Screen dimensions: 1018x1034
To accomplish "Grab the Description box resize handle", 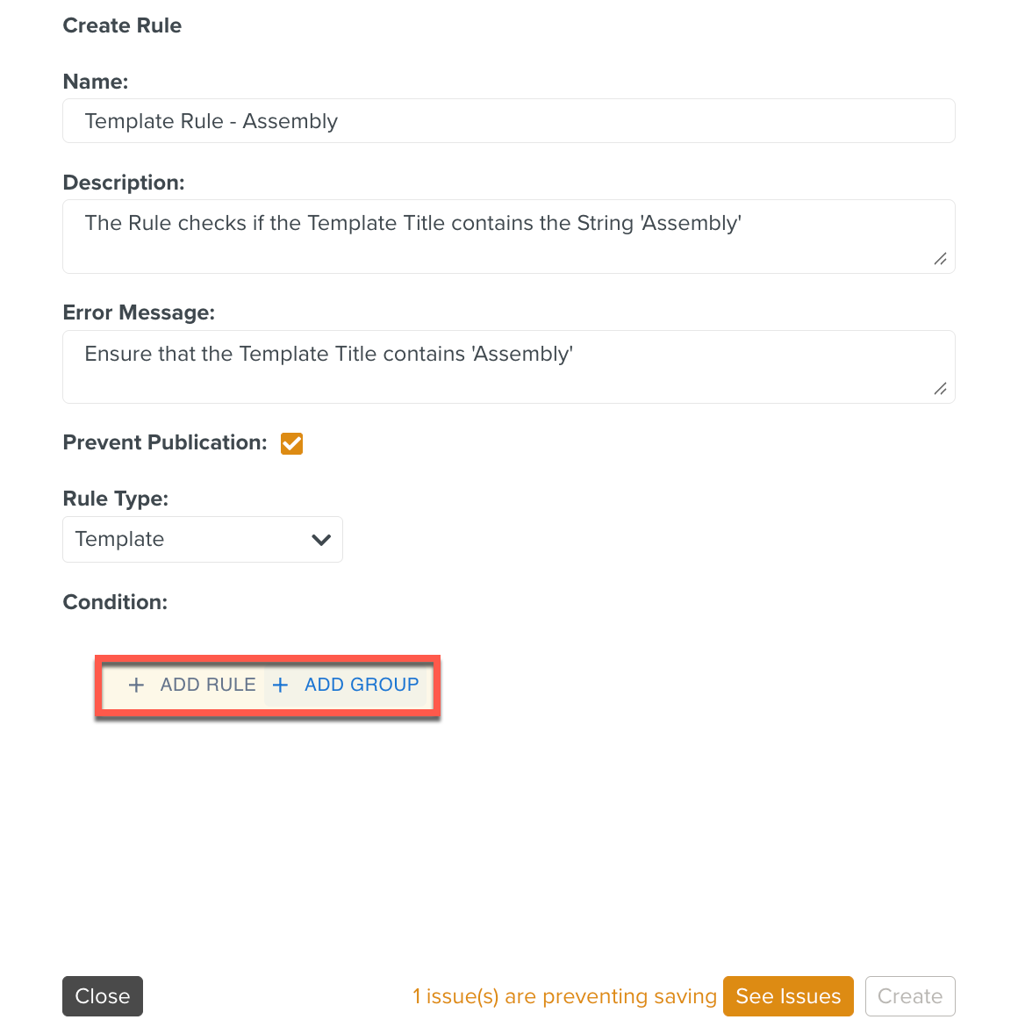I will tap(940, 259).
